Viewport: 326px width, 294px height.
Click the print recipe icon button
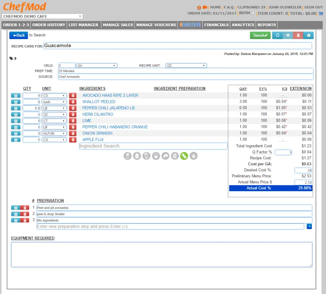pos(309,35)
